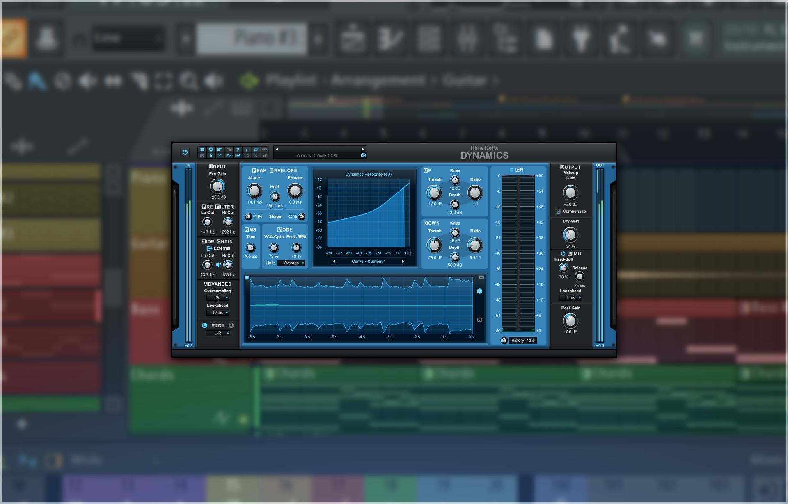The height and width of the screenshot is (504, 788).
Task: Show the waveform history view icon
Action: pos(229,156)
